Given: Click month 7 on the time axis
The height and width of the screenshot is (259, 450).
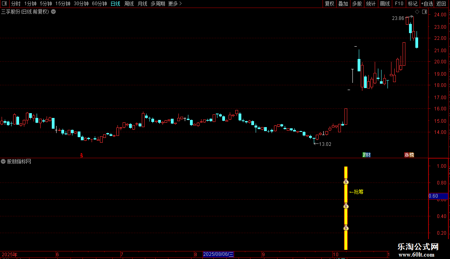Looking at the screenshot, I should click(x=122, y=254).
